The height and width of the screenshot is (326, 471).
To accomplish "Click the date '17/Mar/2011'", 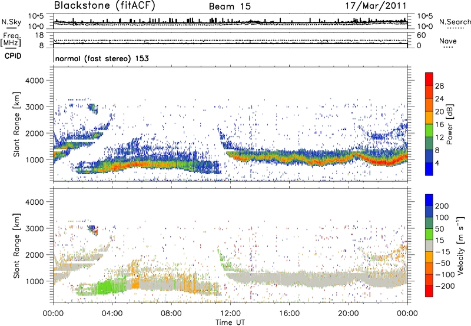I will (376, 6).
